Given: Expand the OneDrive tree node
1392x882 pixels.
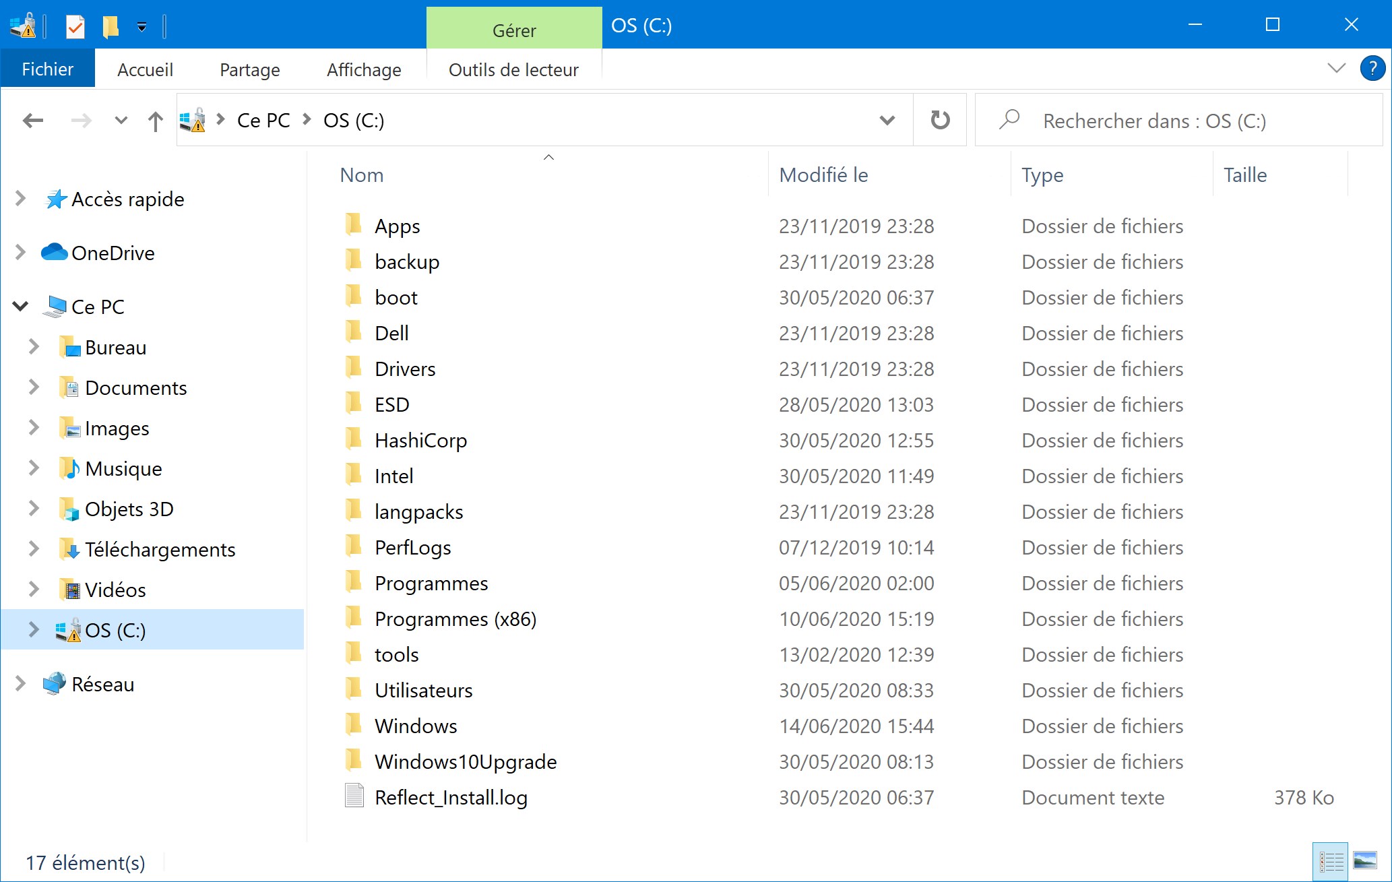Looking at the screenshot, I should click(20, 253).
